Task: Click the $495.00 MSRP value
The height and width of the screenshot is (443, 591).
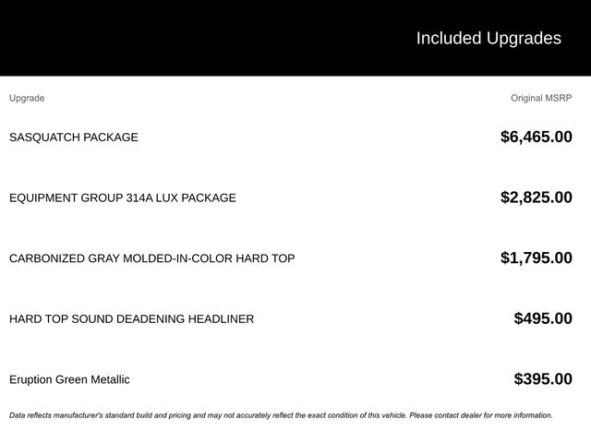Action: point(543,319)
